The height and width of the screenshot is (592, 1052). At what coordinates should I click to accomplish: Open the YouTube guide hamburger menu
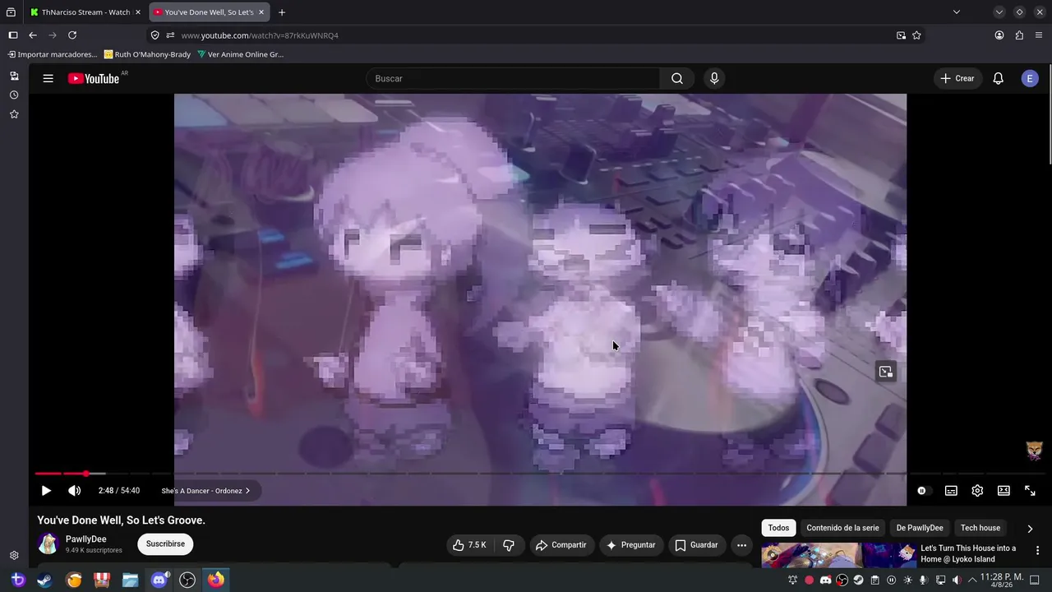click(x=48, y=78)
